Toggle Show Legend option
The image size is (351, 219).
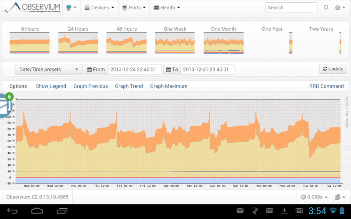51,86
